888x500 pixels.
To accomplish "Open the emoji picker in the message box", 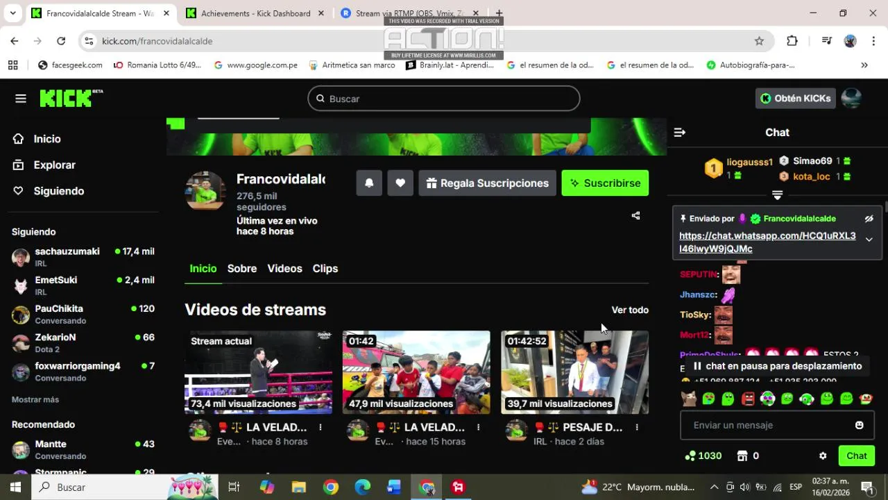I will pos(860,425).
